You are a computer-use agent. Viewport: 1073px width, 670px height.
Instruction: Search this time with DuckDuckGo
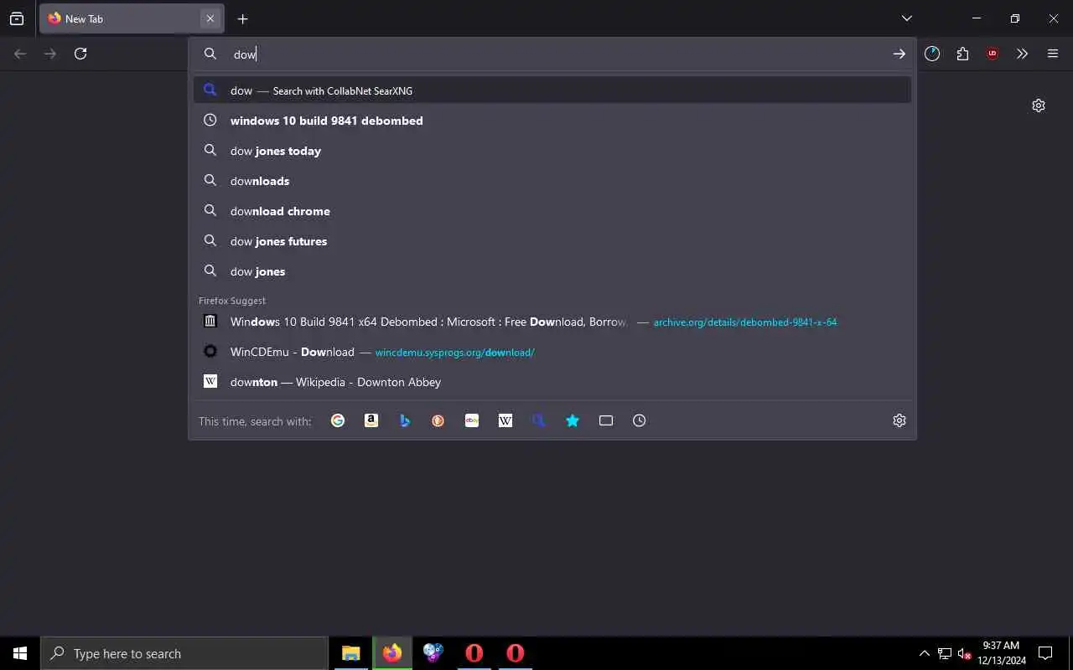pyautogui.click(x=438, y=420)
